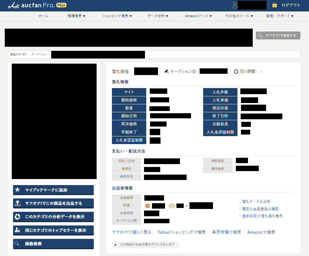Viewport: 309px width, 256px height.
Task: Click the 入札者認証制限 label cell
Action: (129, 140)
